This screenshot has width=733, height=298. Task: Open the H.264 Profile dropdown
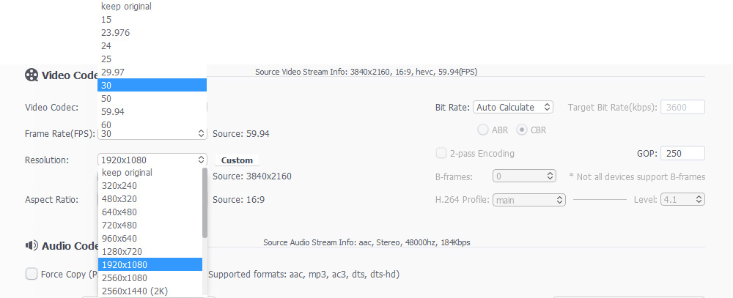(x=529, y=199)
